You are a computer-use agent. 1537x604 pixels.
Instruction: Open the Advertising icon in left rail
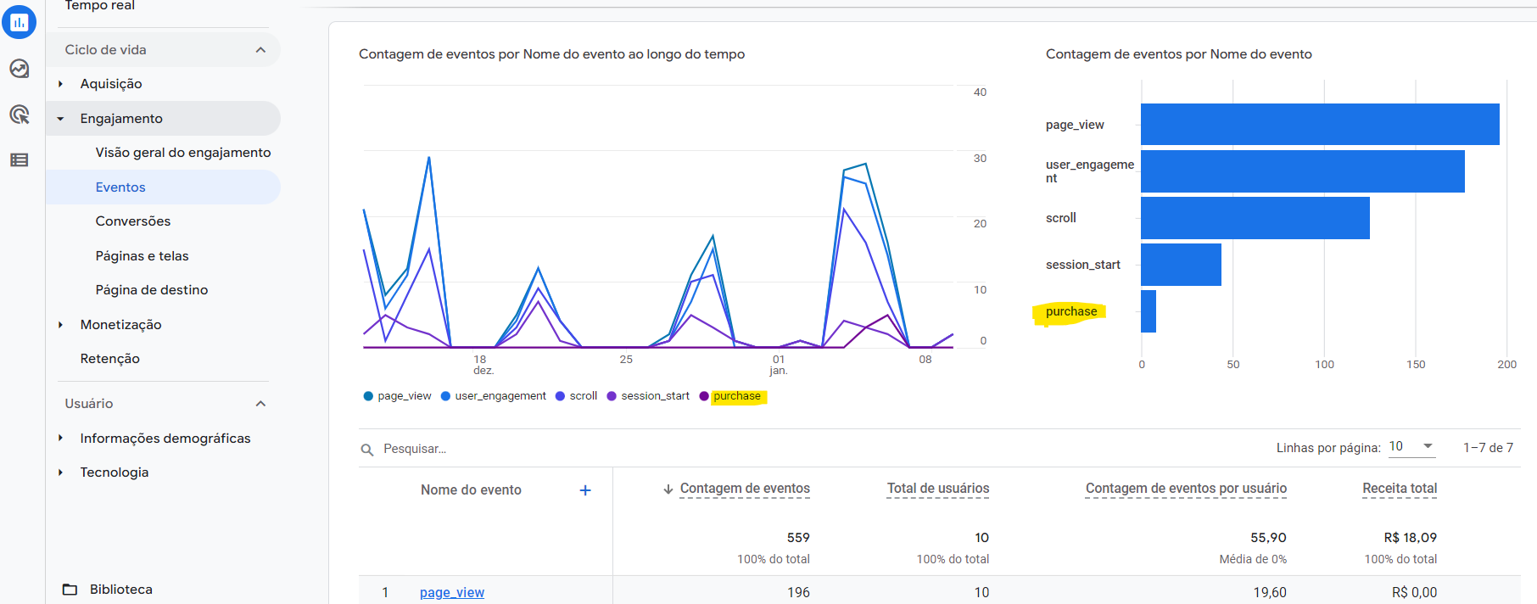point(19,115)
